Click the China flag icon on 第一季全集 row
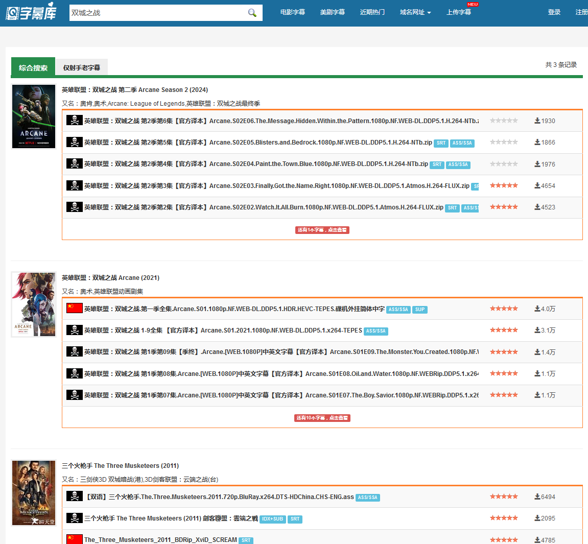Image resolution: width=588 pixels, height=544 pixels. pos(75,308)
